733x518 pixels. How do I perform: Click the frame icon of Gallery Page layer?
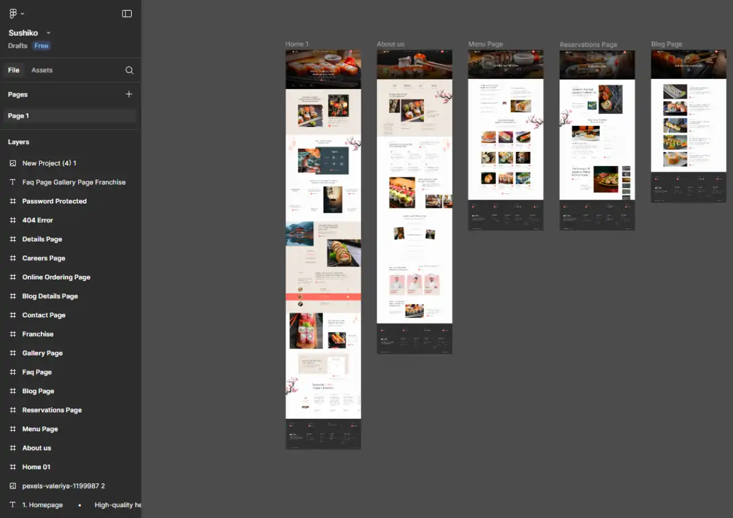click(x=12, y=353)
